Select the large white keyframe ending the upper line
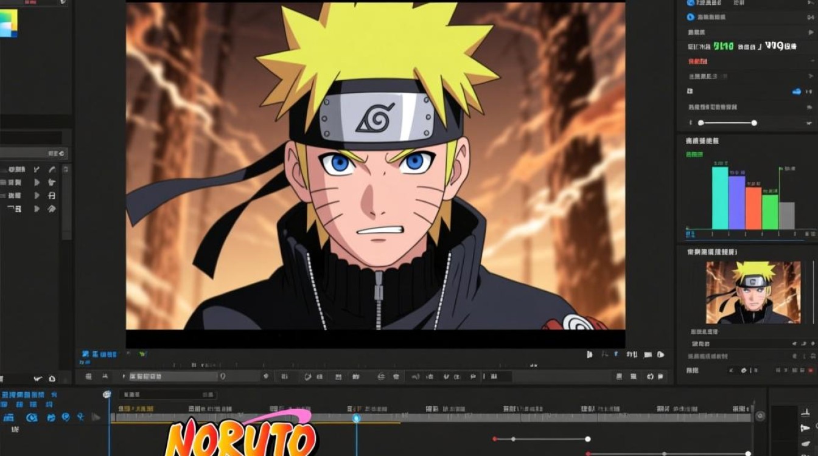818x456 pixels. [x=588, y=438]
